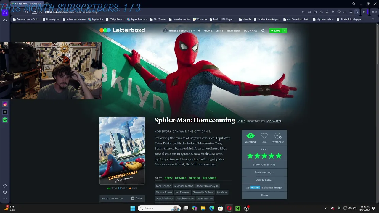Screen dimensions: 379x213
Task: Click Add to lists...
Action: [x=264, y=180]
